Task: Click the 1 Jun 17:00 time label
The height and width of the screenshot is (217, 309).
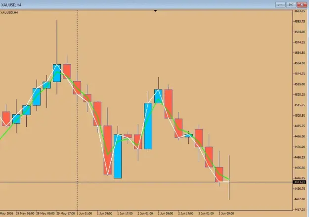Action: (125, 214)
